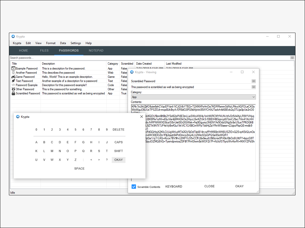Toggle CAPS on the on-screen keyboard

pos(119,142)
